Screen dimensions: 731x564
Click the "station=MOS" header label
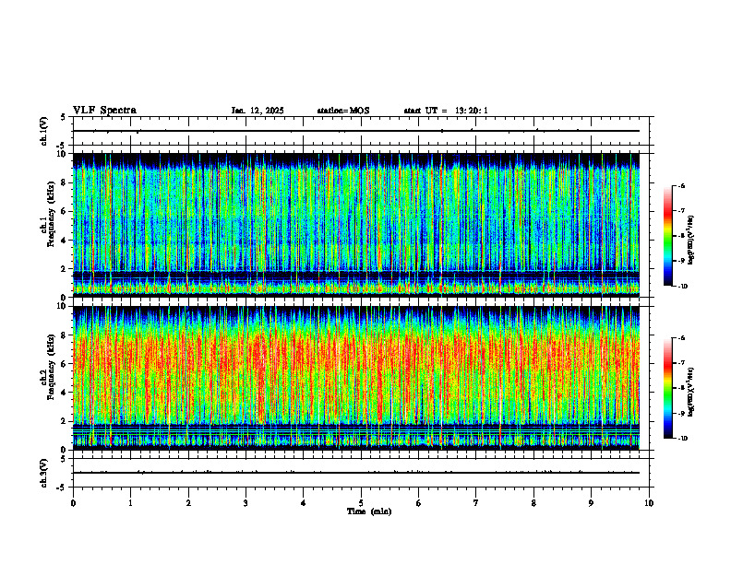[343, 111]
